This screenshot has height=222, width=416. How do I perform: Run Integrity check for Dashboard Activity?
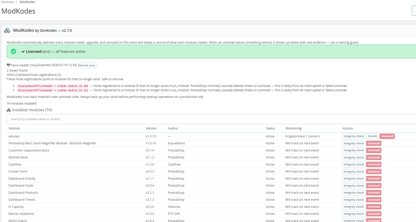point(354,179)
